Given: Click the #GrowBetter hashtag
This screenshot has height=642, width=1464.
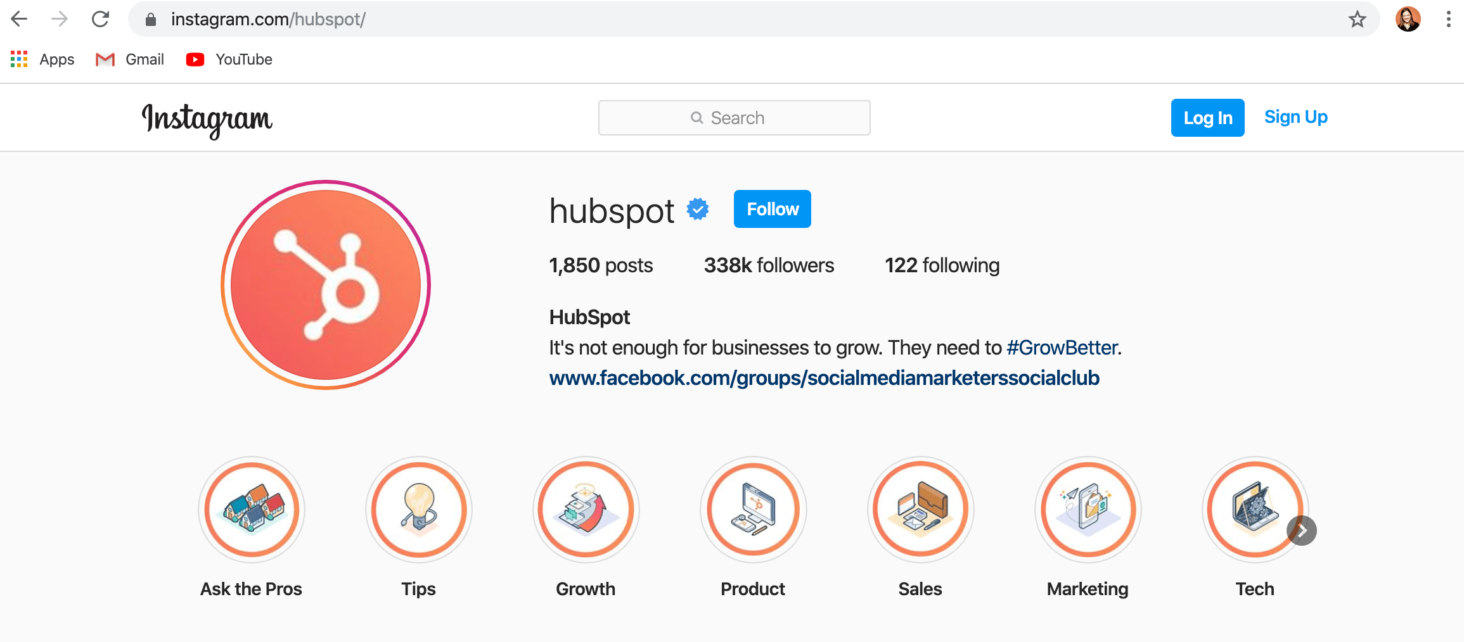Looking at the screenshot, I should click(1062, 348).
